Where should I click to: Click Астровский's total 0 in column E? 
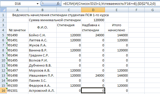tap(116, 90)
